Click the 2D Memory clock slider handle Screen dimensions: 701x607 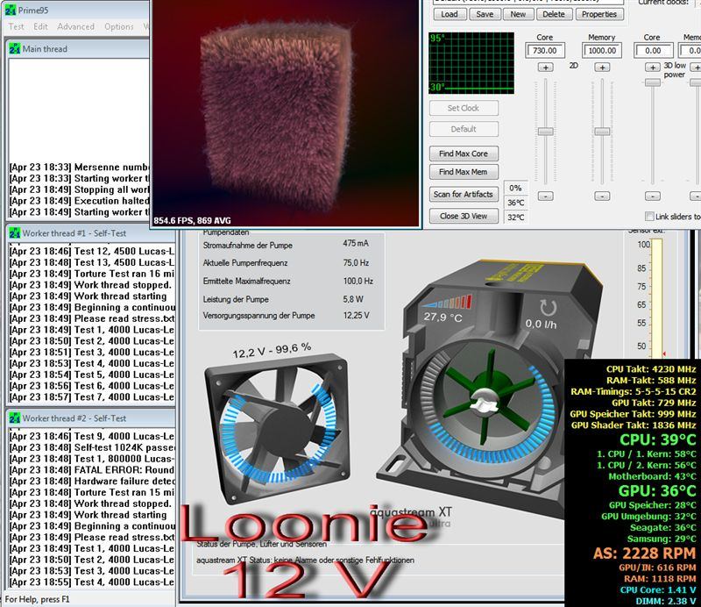click(602, 132)
